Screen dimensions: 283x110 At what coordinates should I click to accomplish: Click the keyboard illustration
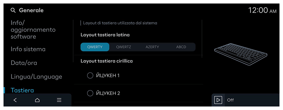(241, 54)
